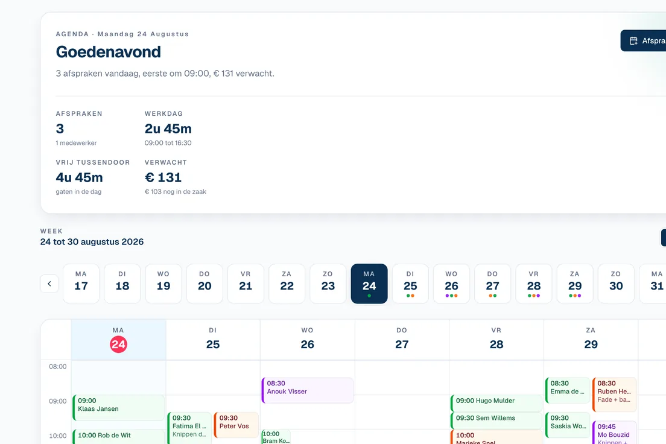Go to the previous week with the left chevron
Screen dimensions: 666x444
click(49, 284)
